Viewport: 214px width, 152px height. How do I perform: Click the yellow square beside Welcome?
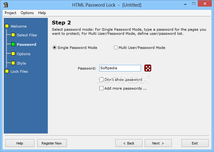(7, 26)
